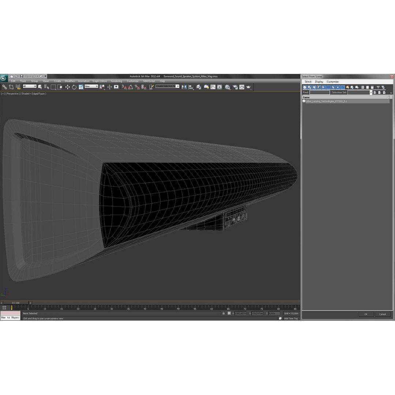Toggle Display Lights filter in Select From Scene
Image resolution: width=395 pixels, height=395 pixels.
314,87
